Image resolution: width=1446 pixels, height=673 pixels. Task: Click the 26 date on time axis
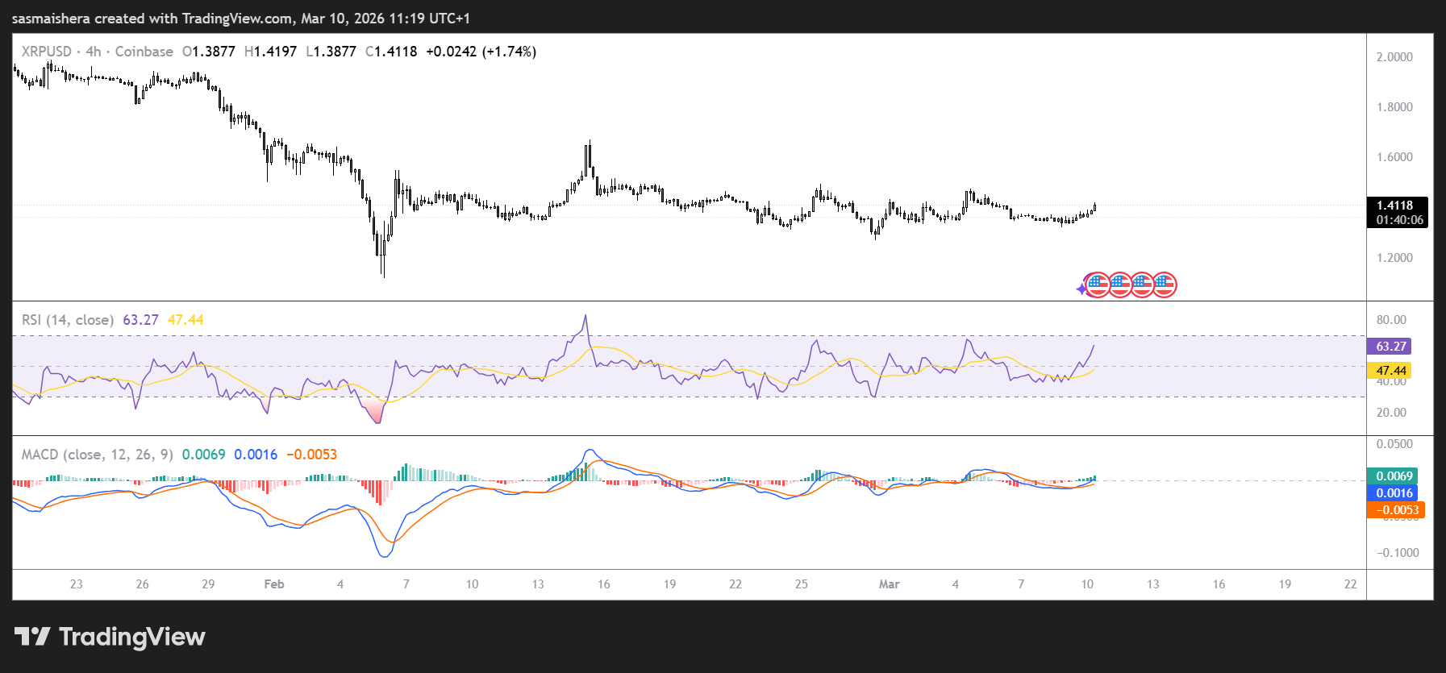142,584
